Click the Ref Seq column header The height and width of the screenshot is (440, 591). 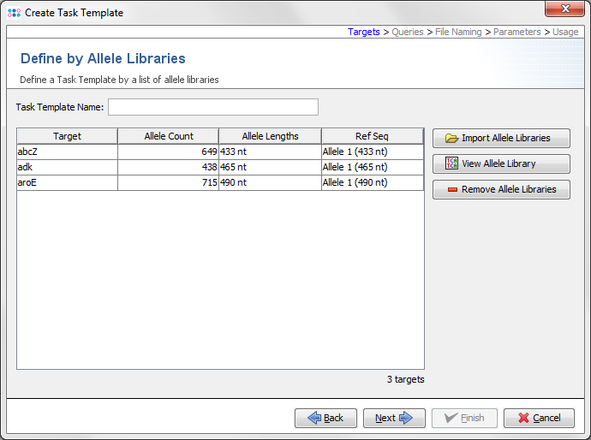372,136
